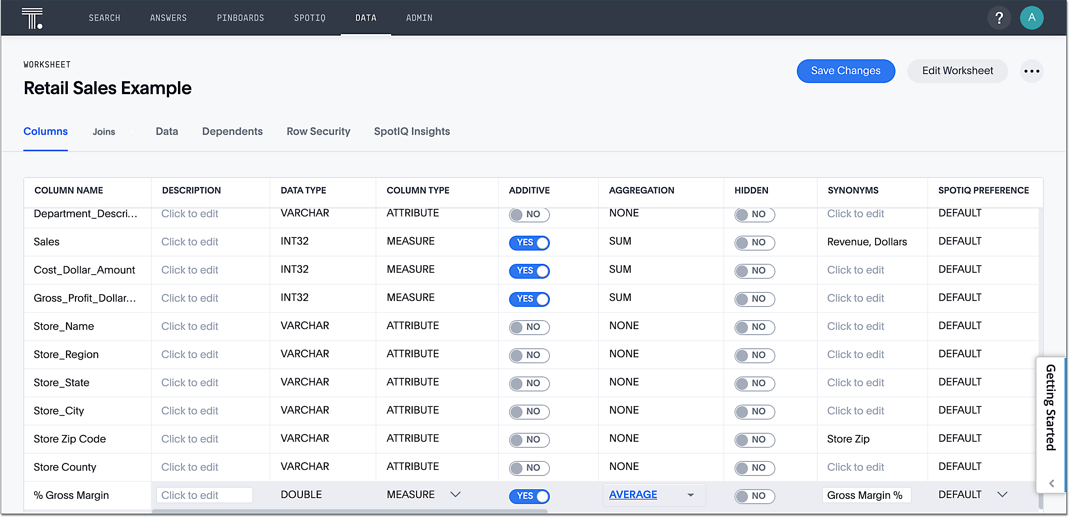This screenshot has height=517, width=1069.
Task: Open the help question mark icon
Action: pyautogui.click(x=999, y=18)
